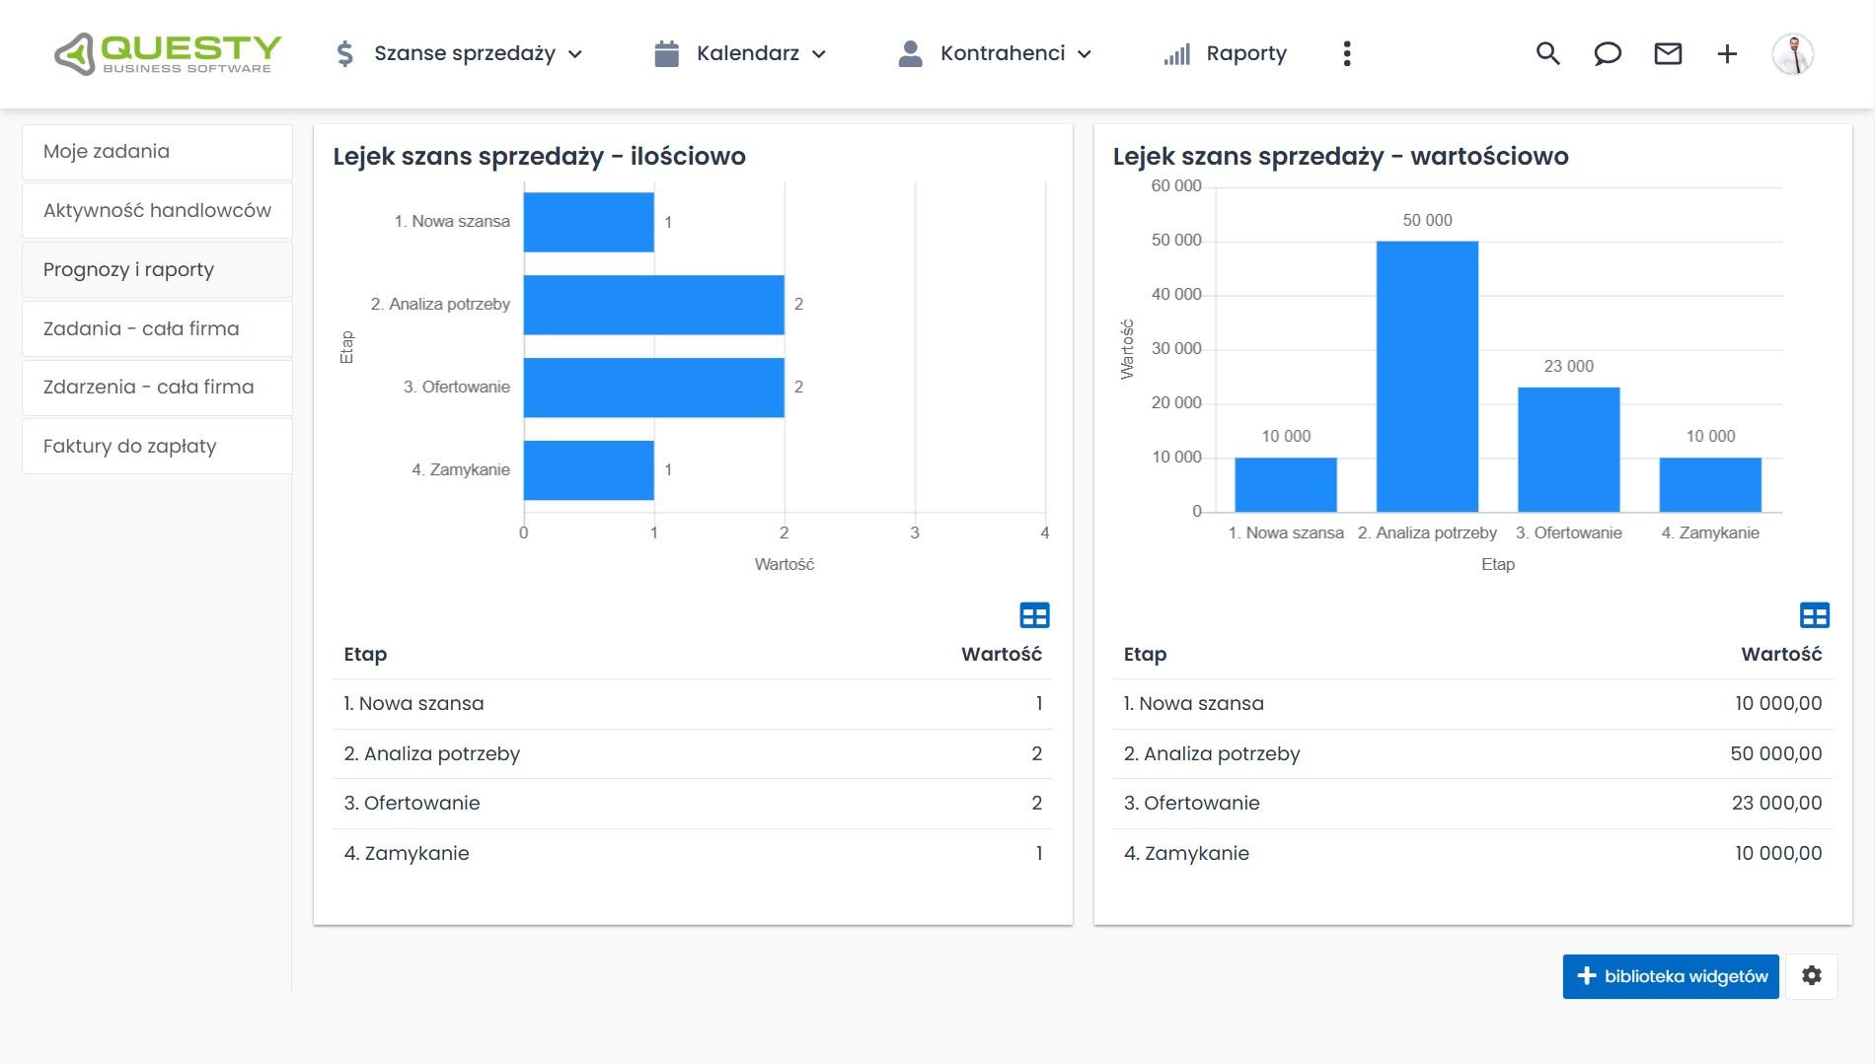
Task: Select Zdarzenia - cała firma in sidebar
Action: pos(157,387)
